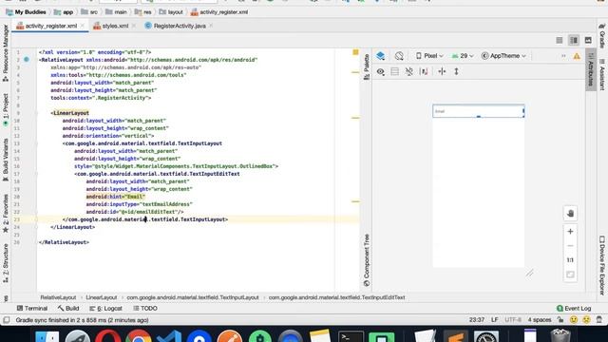Open the 6: Logcat tool window
The image size is (608, 342).
click(x=105, y=308)
